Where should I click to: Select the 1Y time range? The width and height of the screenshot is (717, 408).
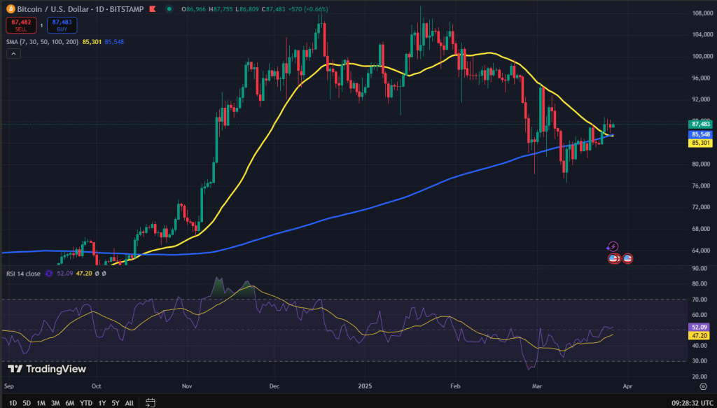(102, 403)
